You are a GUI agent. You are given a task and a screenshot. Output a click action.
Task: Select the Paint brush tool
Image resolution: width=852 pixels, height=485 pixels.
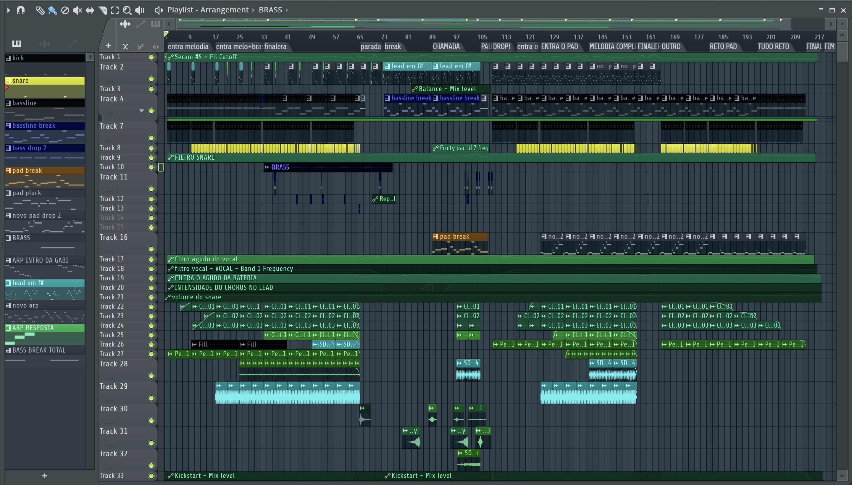click(52, 10)
